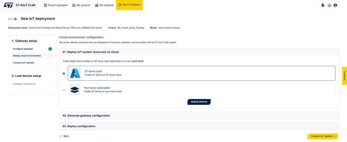Click the ST AIoT Craft title

pyautogui.click(x=25, y=5)
